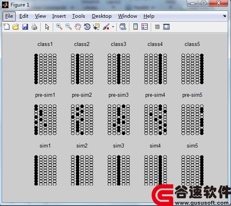Toggle the Data Cursor tool
Image resolution: width=231 pixels, height=206 pixels.
tap(96, 27)
